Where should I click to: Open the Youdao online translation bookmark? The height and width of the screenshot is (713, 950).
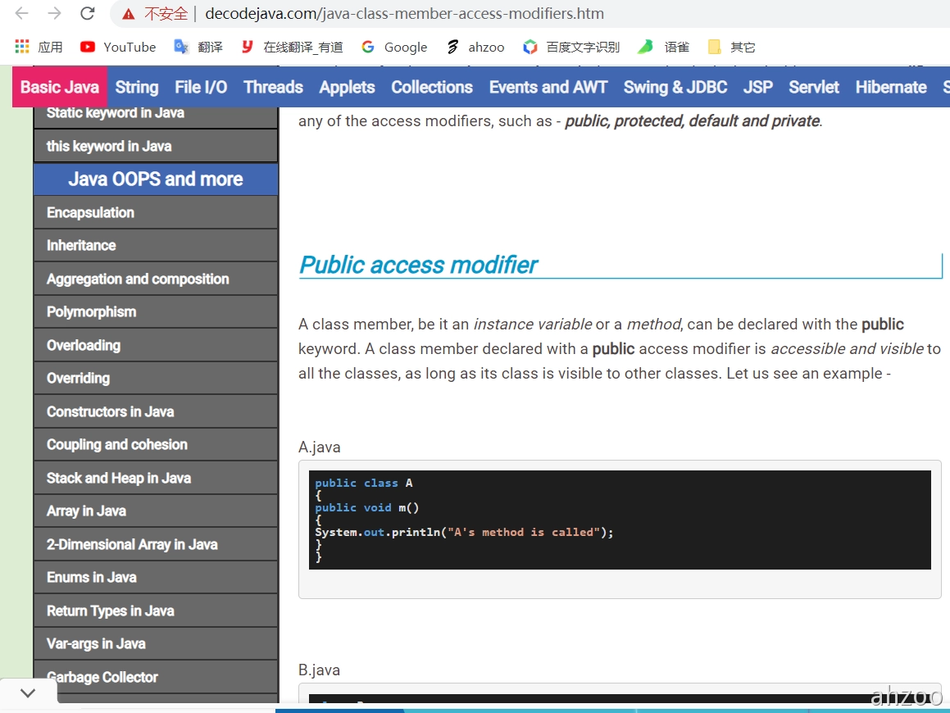tap(292, 47)
